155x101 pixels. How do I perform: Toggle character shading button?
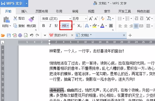point(111,26)
